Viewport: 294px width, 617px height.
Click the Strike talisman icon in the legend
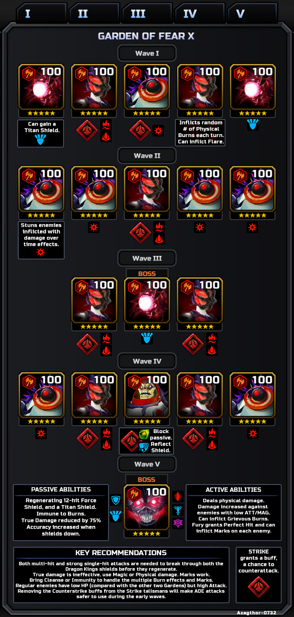pos(259,587)
